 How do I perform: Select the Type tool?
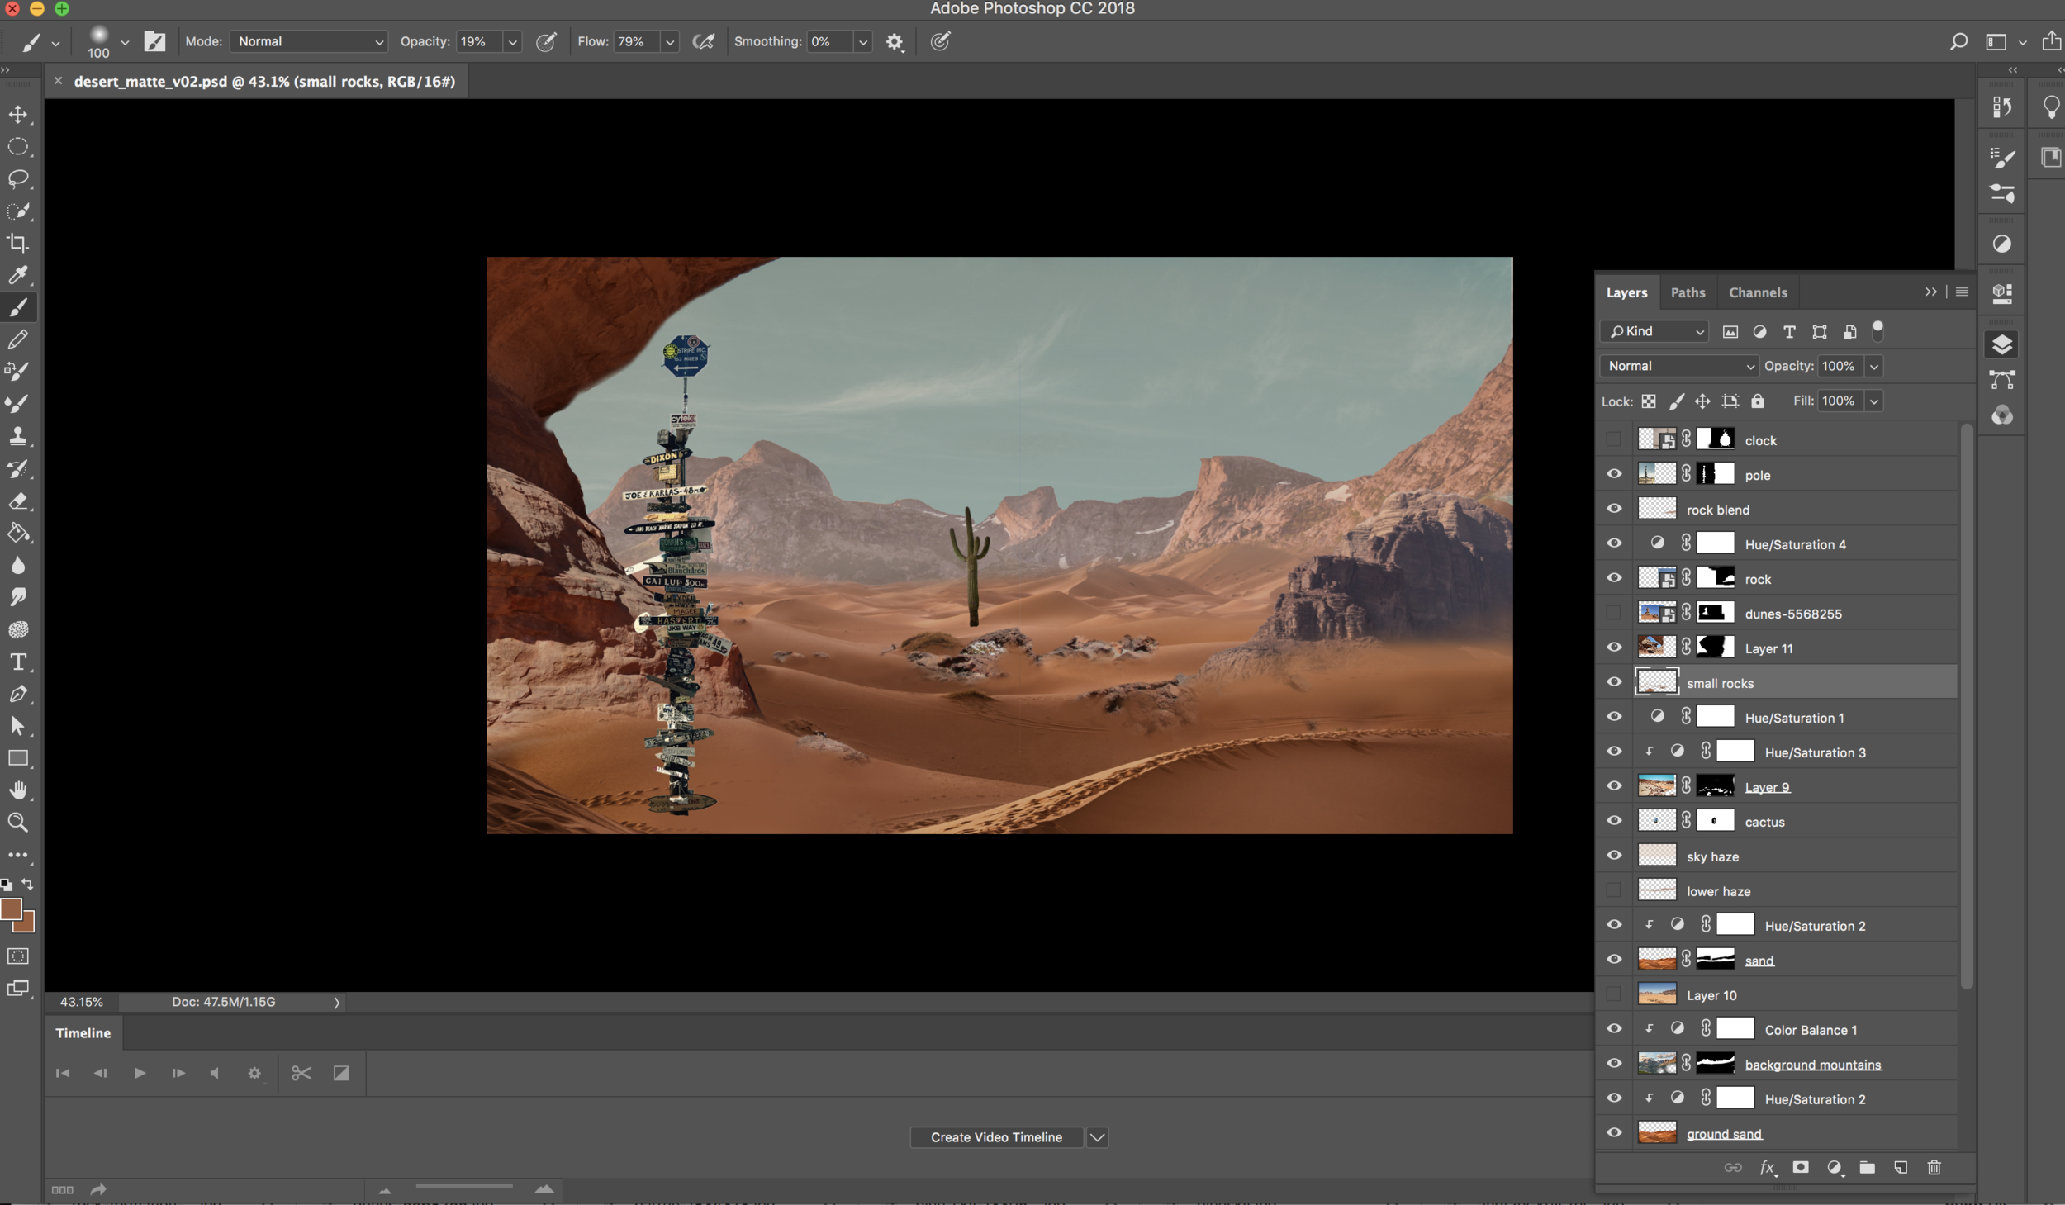point(19,662)
